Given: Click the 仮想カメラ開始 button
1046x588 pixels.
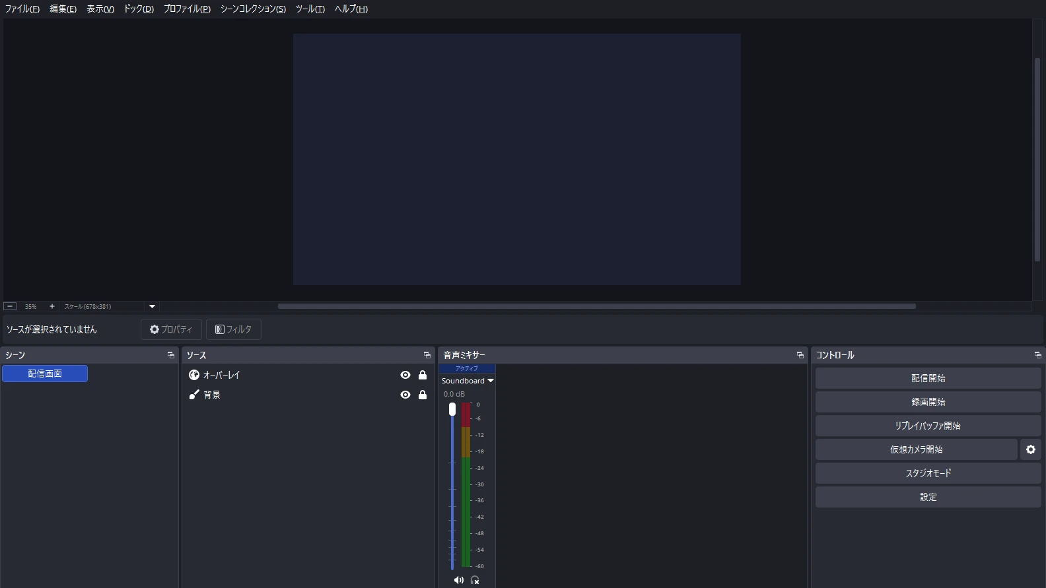Looking at the screenshot, I should [x=916, y=449].
